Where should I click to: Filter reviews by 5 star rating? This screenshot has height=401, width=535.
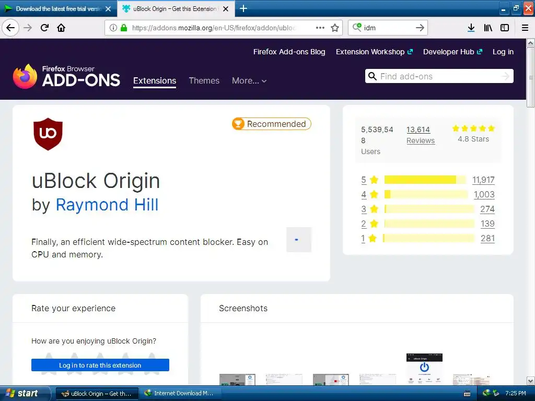point(370,180)
